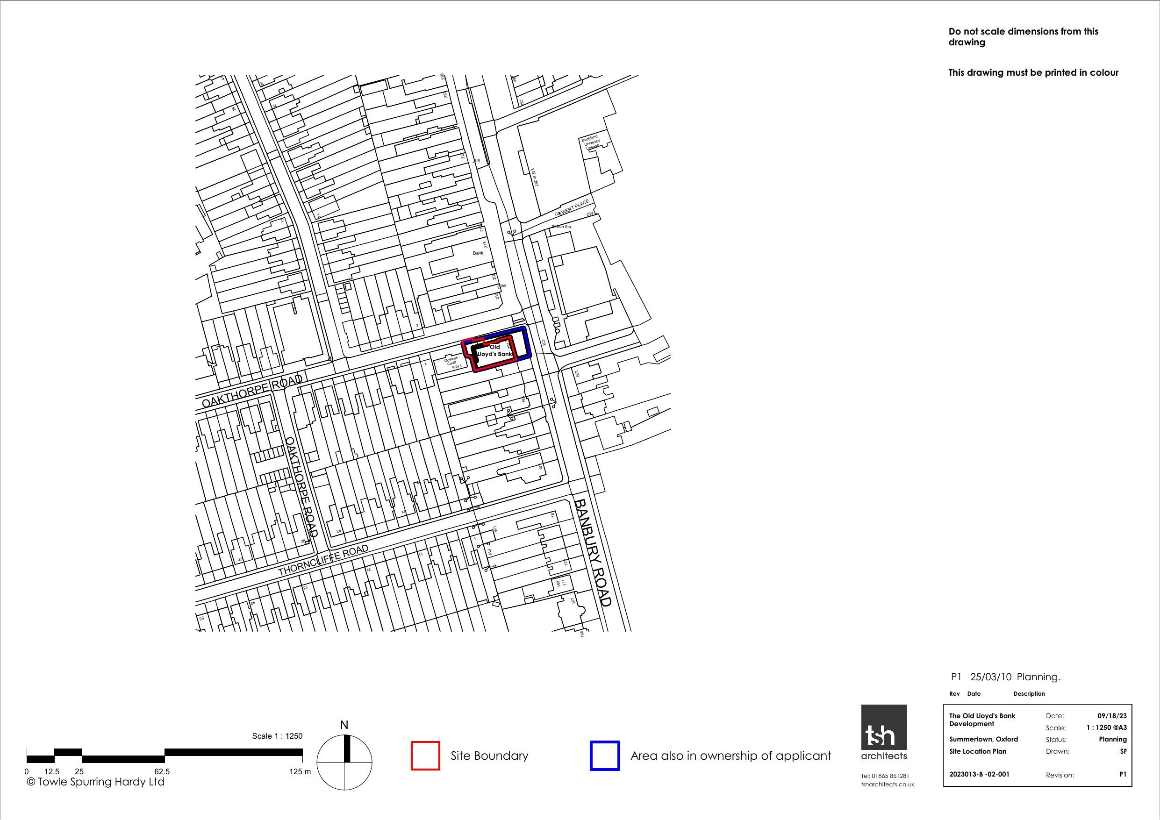Click 'Area also in ownership of applicant' text
1160x820 pixels.
tap(730, 756)
